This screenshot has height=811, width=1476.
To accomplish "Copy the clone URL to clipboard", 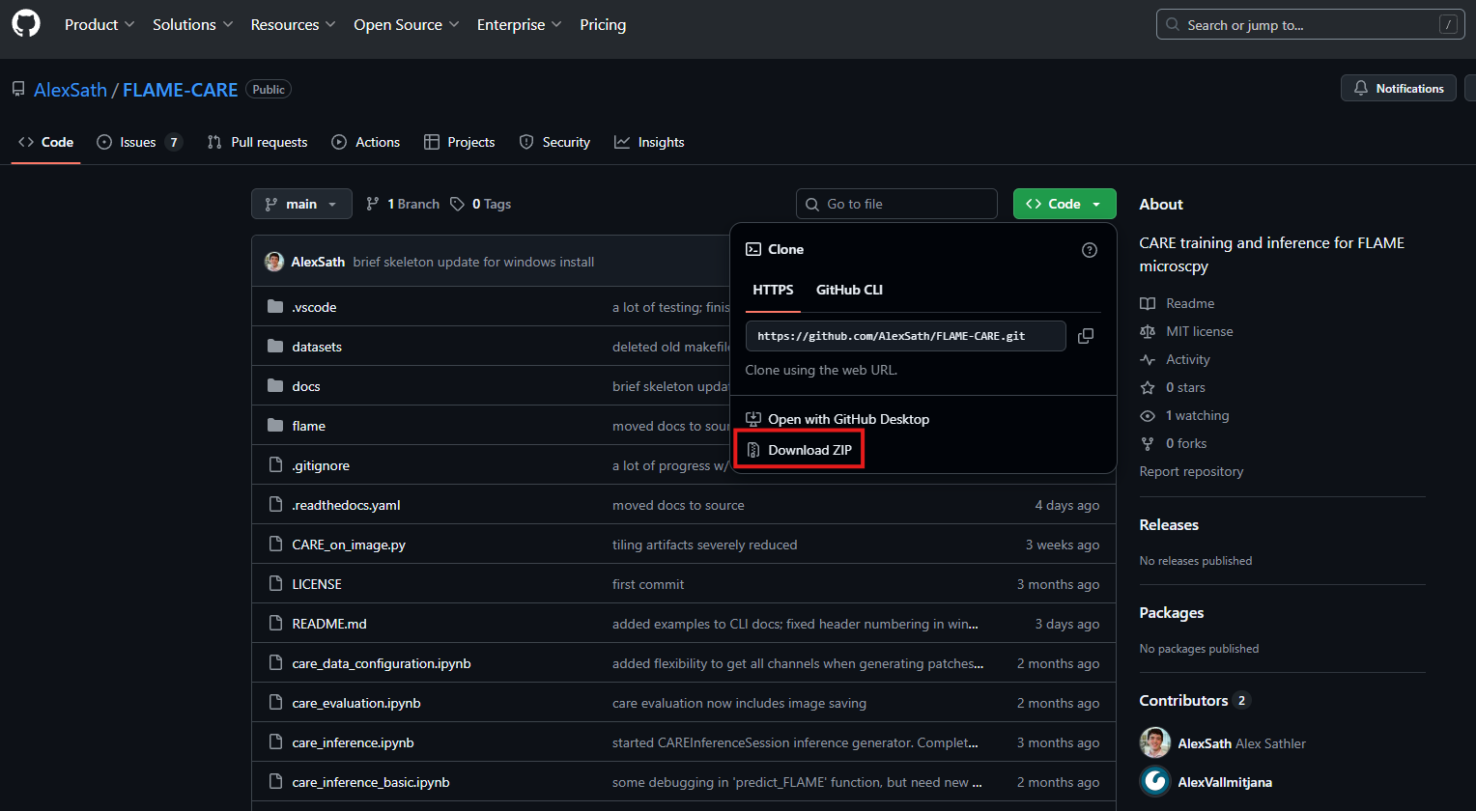I will pyautogui.click(x=1086, y=336).
